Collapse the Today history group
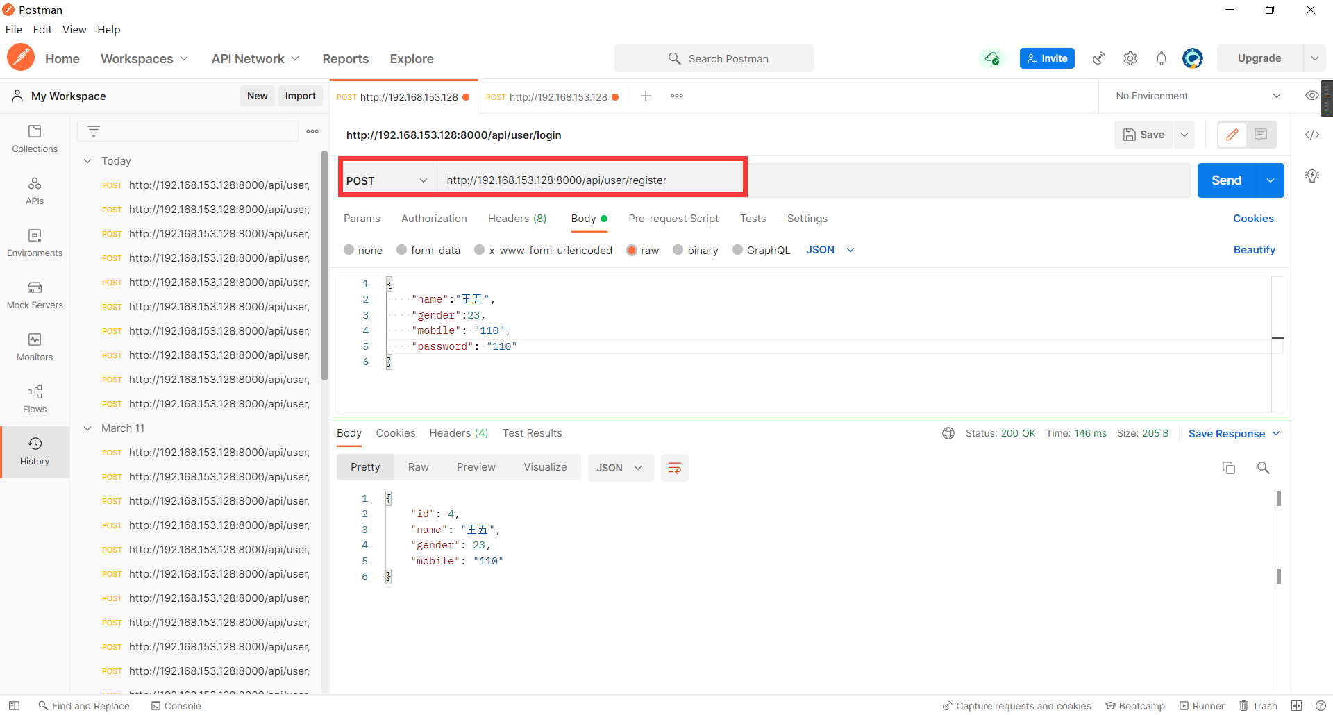This screenshot has width=1333, height=715. click(x=87, y=161)
